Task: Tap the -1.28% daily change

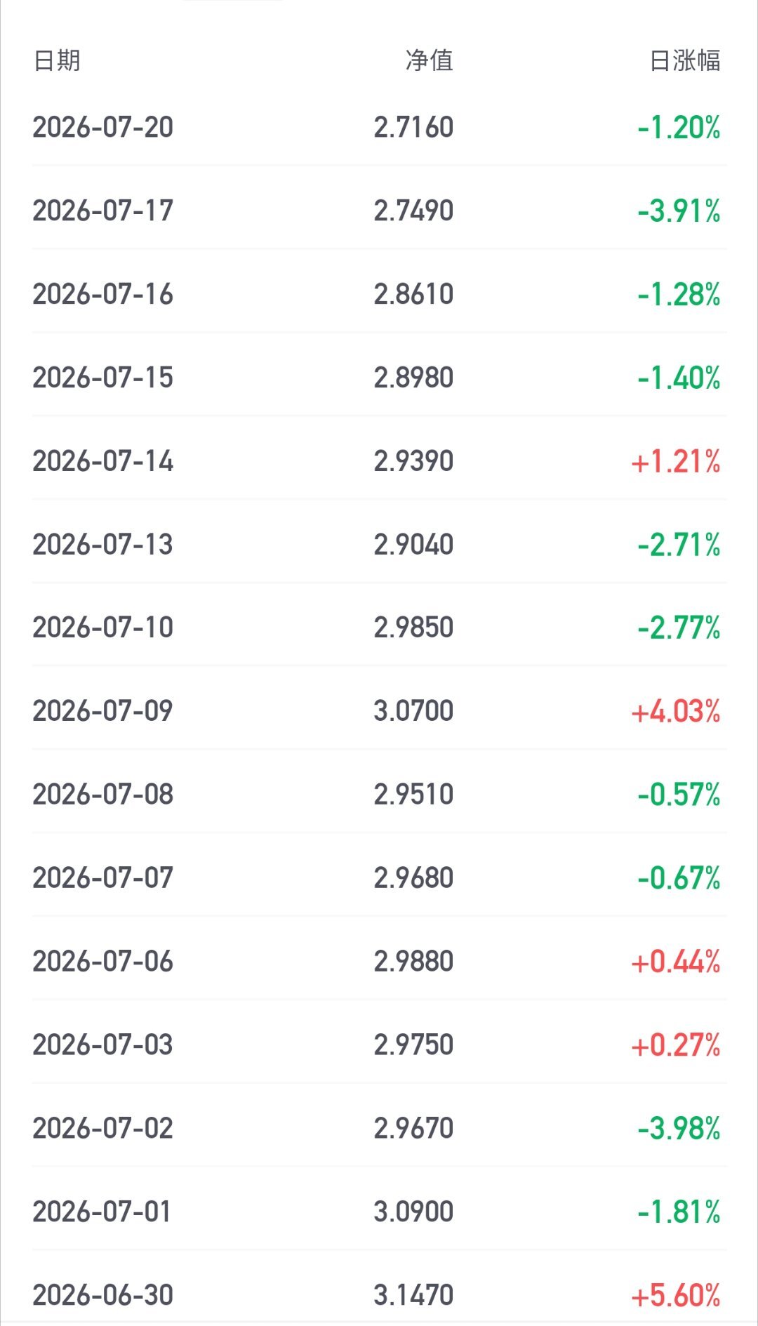Action: pos(679,294)
